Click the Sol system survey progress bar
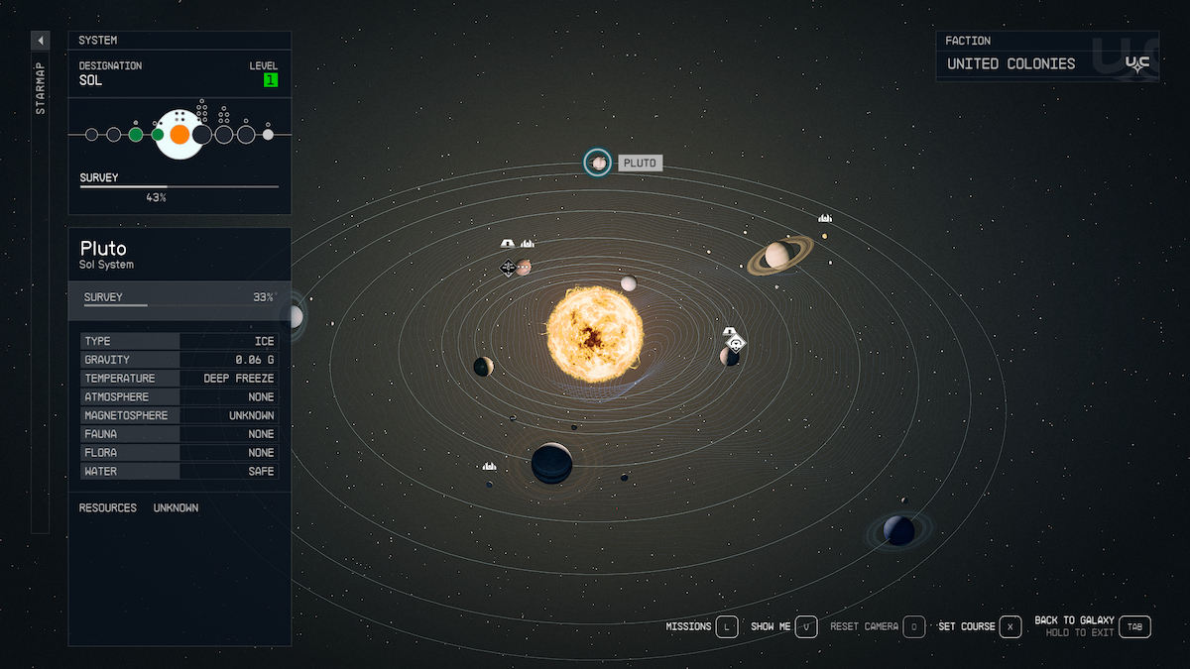Viewport: 1190px width, 669px height. 179,186
